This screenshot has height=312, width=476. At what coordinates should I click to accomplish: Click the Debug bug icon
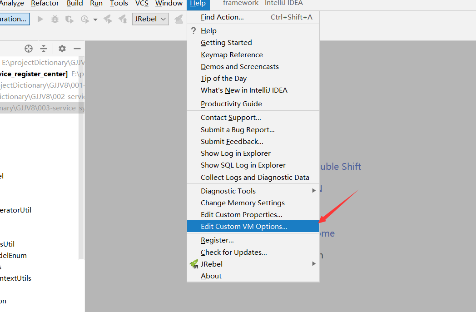point(55,19)
